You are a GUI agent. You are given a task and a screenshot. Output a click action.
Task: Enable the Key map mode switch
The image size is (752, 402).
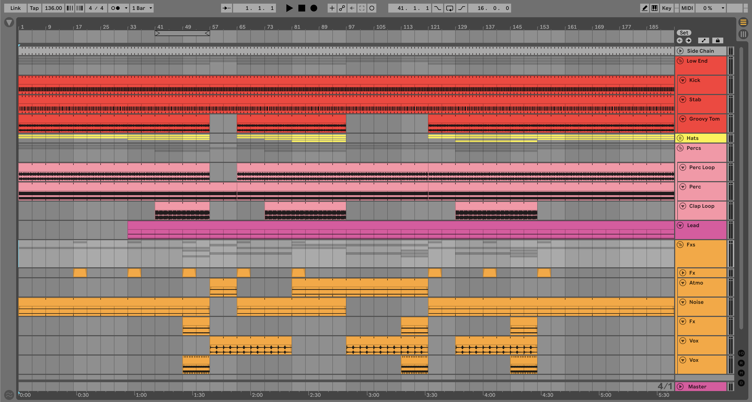[667, 8]
